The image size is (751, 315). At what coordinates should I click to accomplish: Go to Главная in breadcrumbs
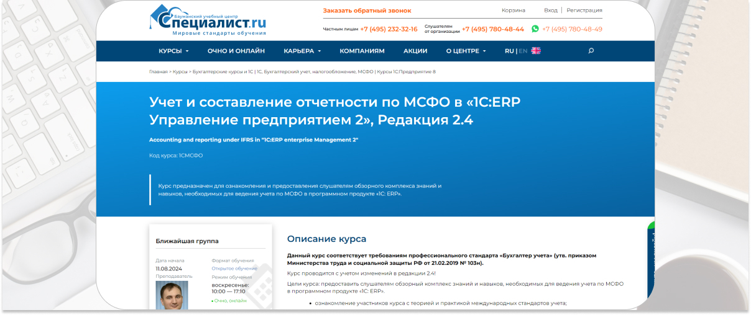point(159,72)
